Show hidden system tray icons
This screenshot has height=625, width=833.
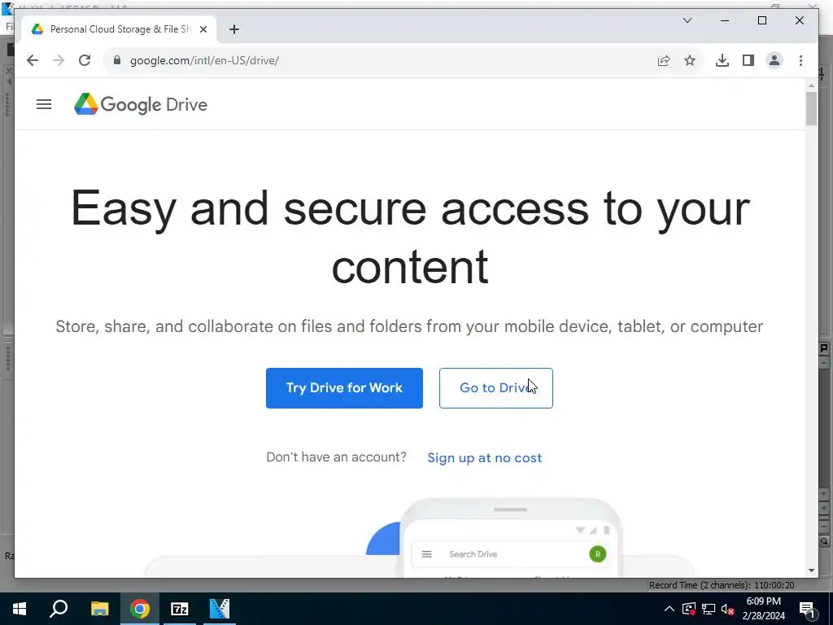669,609
